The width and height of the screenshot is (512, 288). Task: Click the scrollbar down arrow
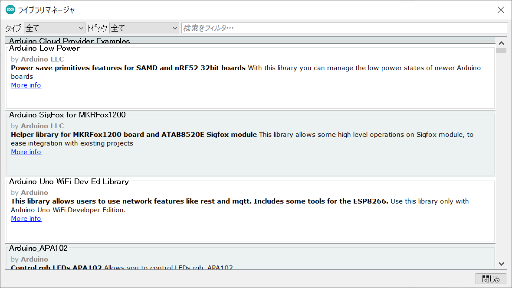(x=501, y=264)
